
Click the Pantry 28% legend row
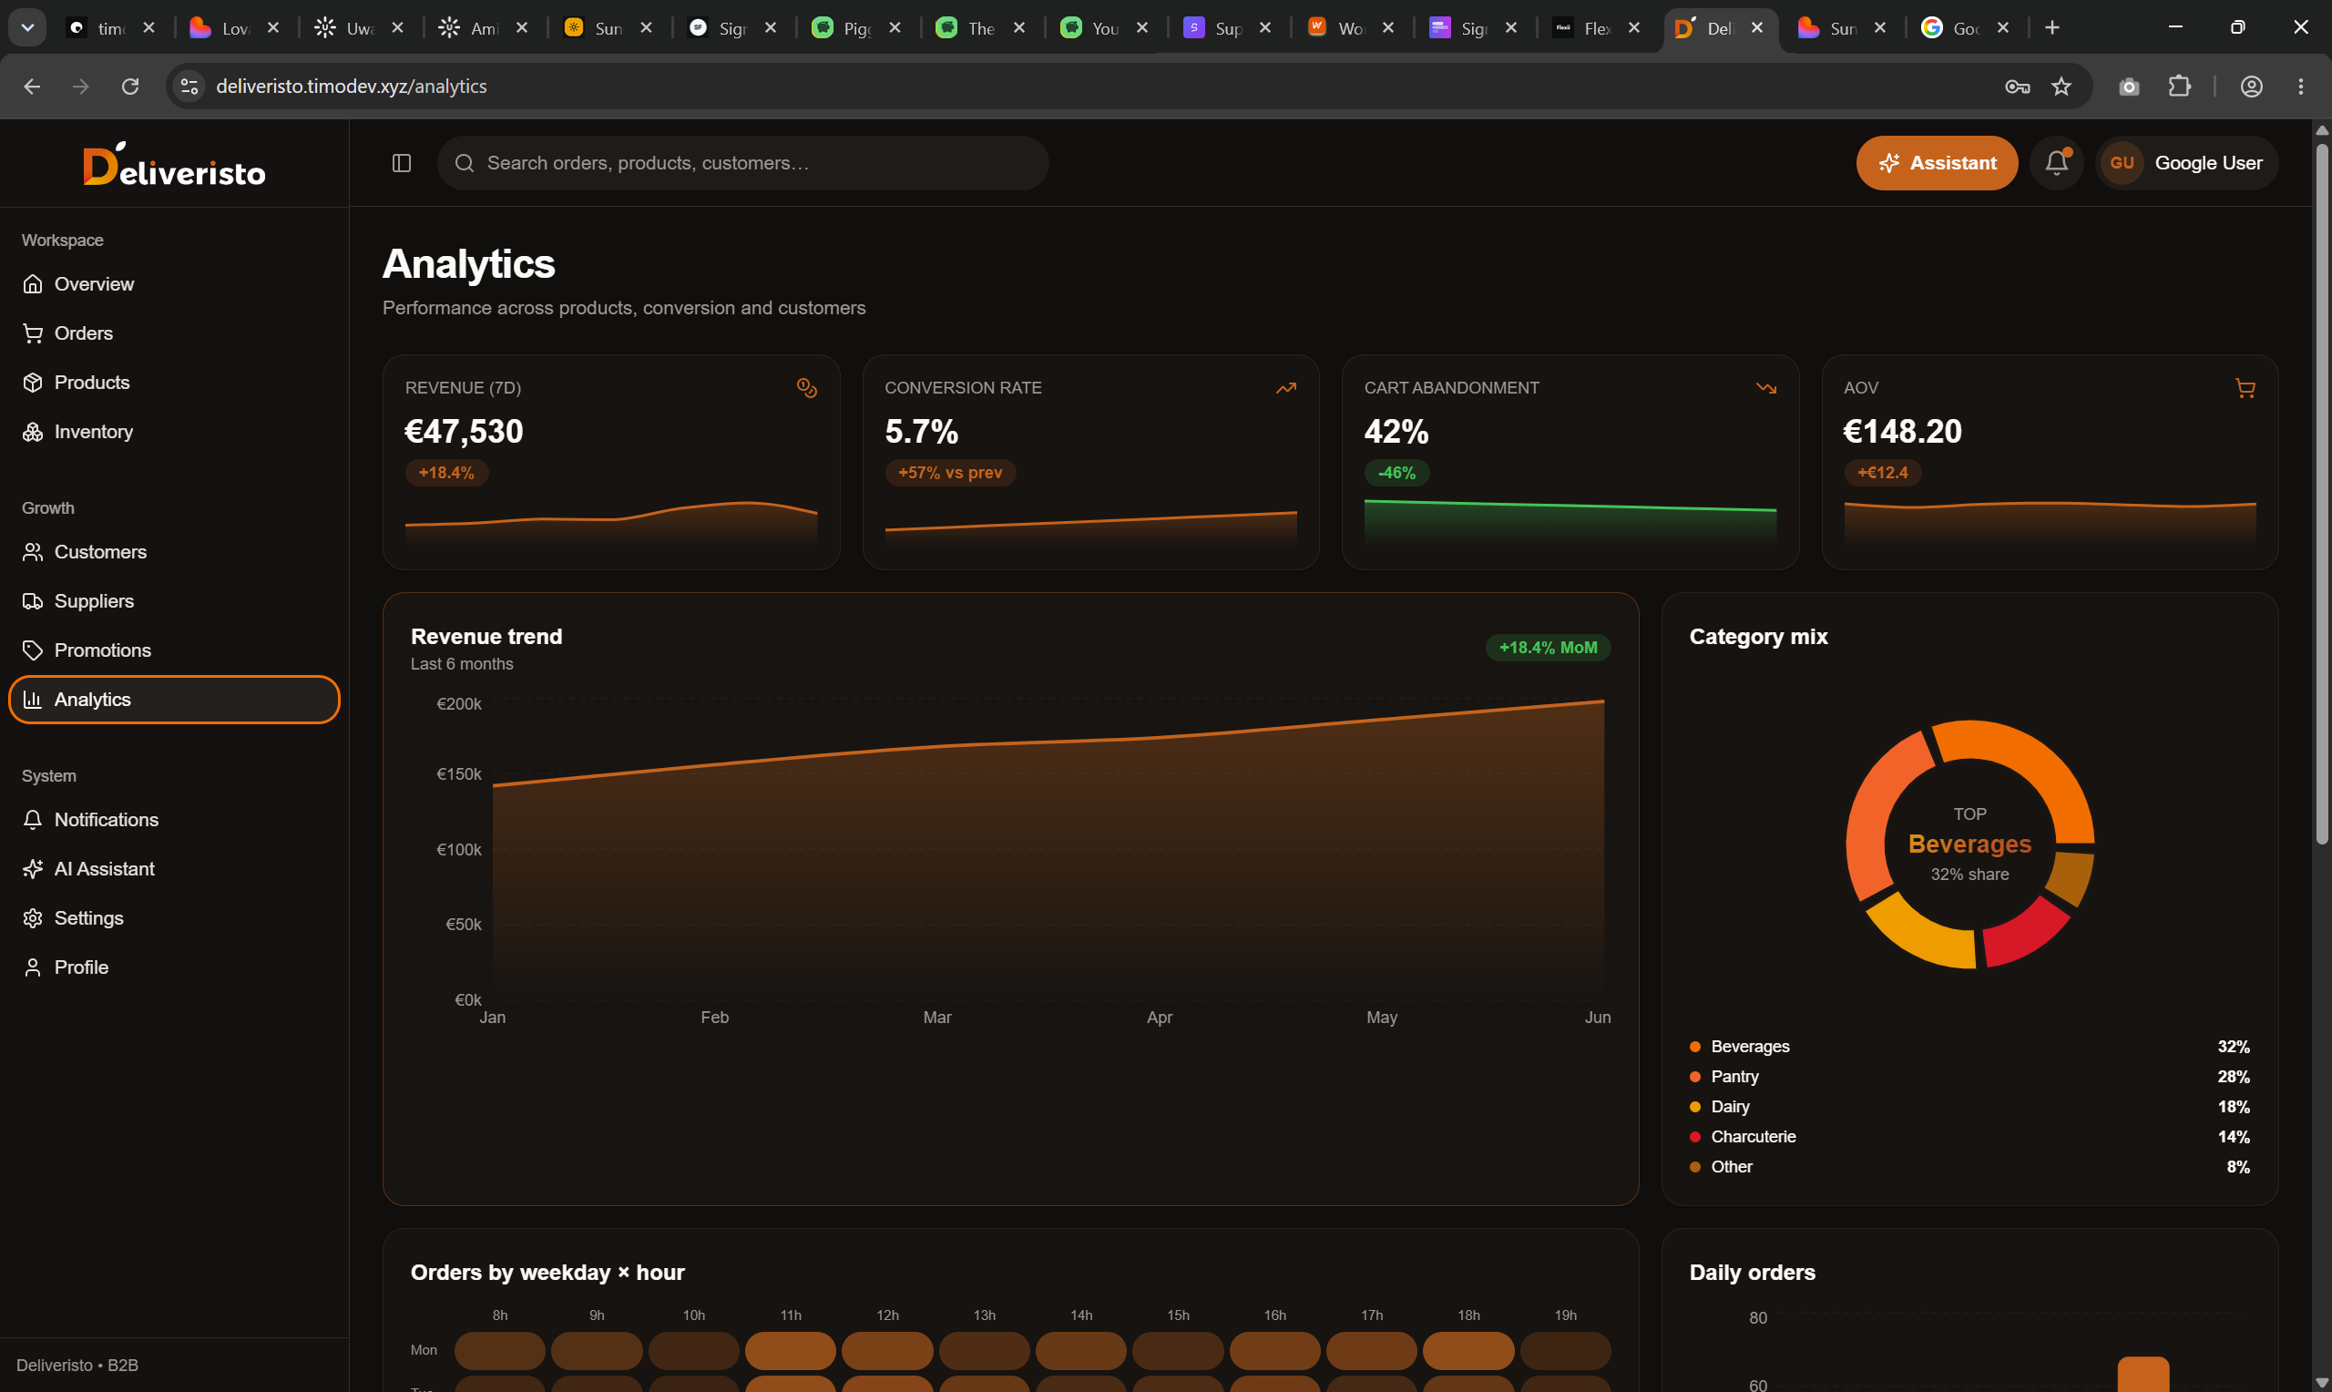coord(1969,1077)
